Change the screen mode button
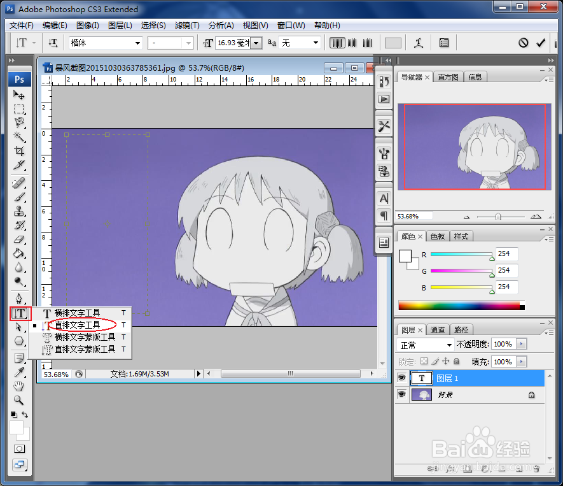 click(x=19, y=465)
